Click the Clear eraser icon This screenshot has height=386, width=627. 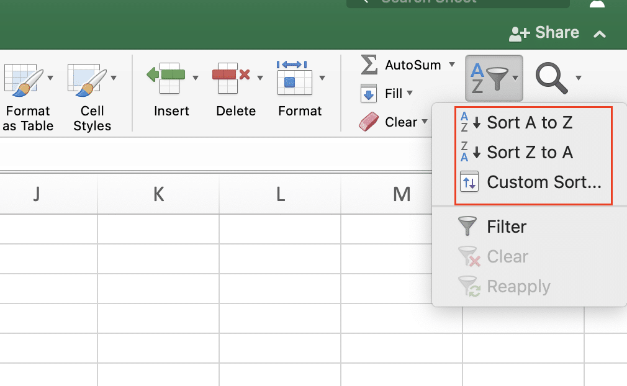tap(369, 122)
